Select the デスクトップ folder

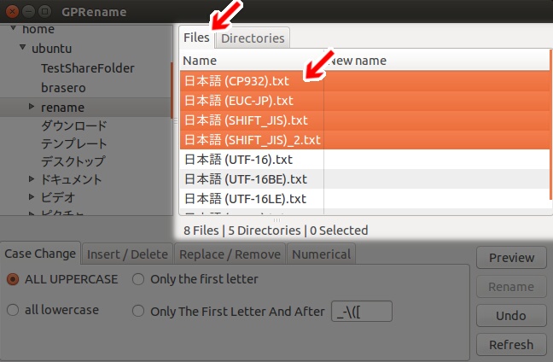click(x=73, y=161)
